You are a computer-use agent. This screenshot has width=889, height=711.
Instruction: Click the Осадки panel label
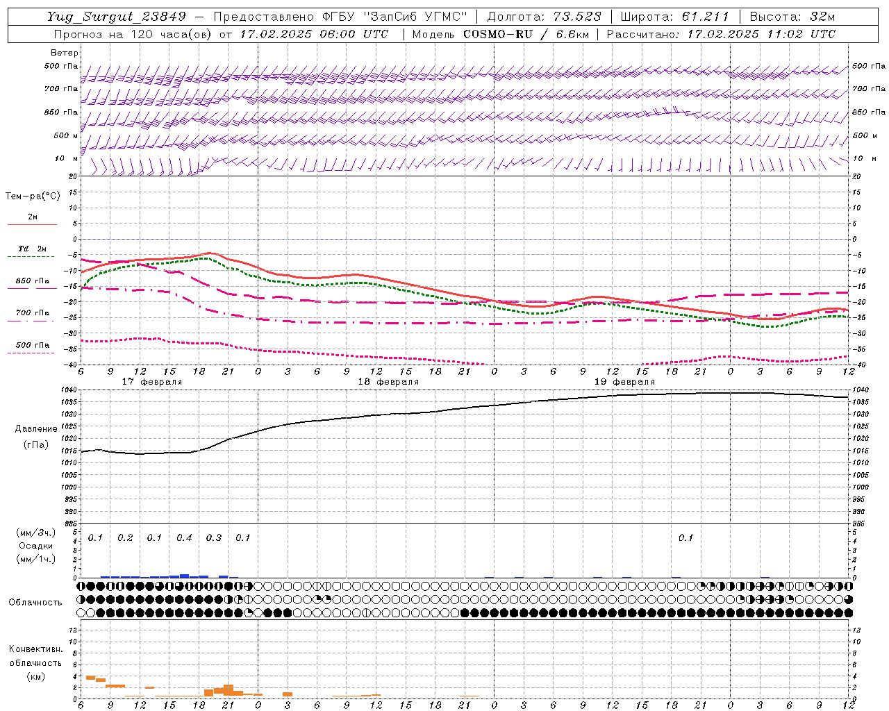pos(36,546)
